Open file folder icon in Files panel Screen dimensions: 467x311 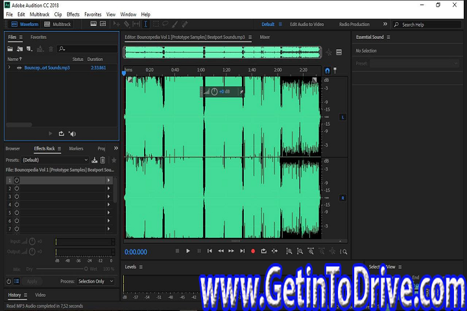(x=10, y=49)
